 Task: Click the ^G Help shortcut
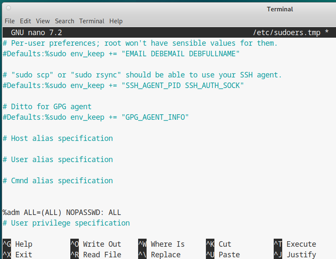[17, 244]
